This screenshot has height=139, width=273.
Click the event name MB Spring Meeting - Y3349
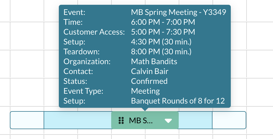(178, 12)
